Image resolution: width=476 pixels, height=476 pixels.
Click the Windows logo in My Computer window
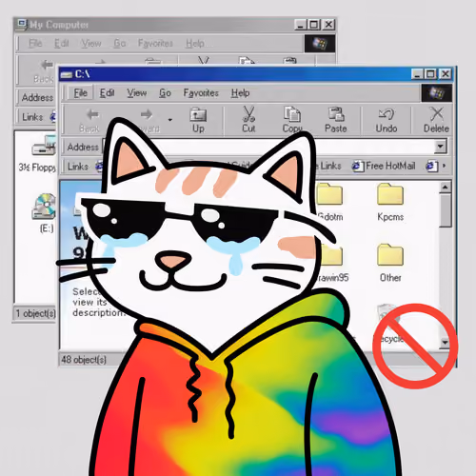tap(320, 44)
